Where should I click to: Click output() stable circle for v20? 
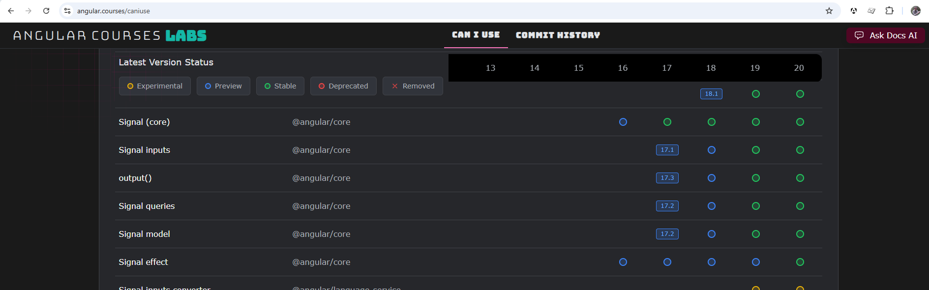tap(800, 178)
